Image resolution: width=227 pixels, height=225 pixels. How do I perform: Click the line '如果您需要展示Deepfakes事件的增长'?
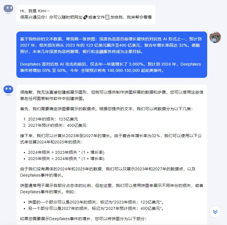coord(83,219)
